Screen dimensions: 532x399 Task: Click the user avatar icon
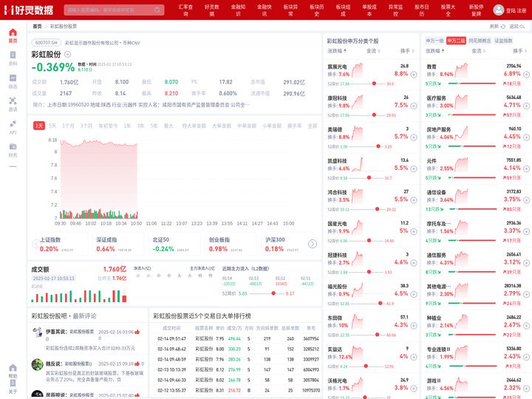(499, 10)
